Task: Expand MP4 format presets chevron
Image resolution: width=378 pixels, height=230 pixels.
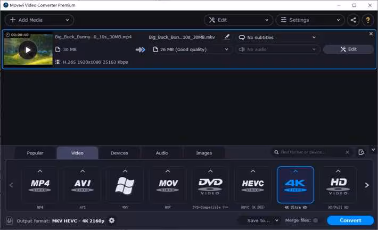Action: [40, 171]
